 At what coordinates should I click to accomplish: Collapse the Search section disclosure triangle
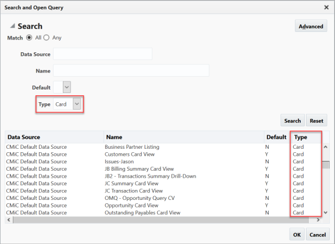(13, 26)
